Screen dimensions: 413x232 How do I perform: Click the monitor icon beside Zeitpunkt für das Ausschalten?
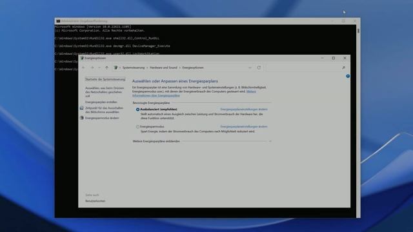[x=82, y=108]
